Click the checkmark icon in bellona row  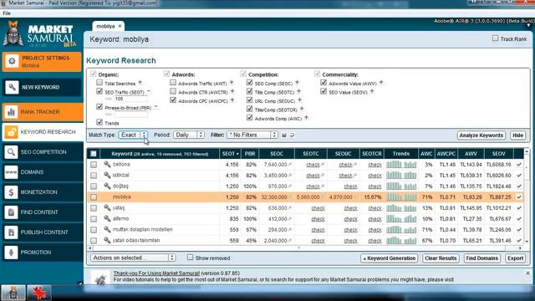click(x=519, y=165)
